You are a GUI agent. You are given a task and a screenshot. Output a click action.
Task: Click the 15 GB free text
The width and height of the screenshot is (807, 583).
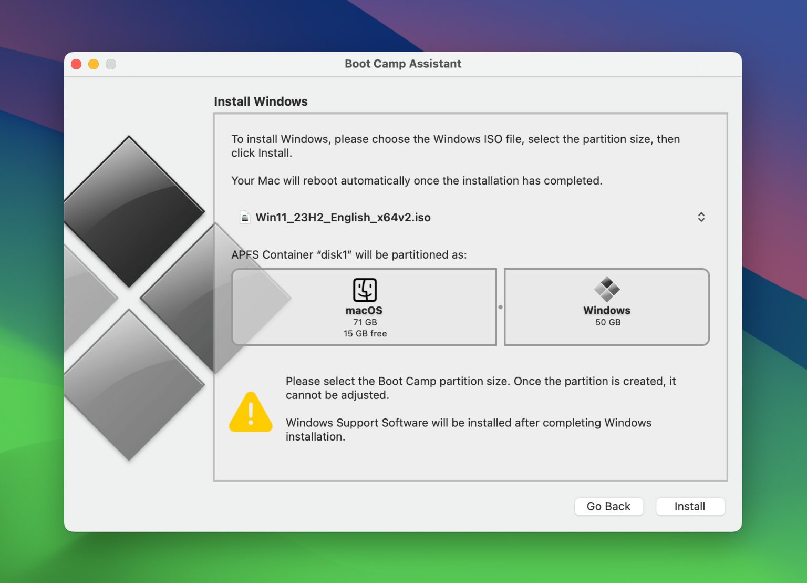[x=365, y=333]
